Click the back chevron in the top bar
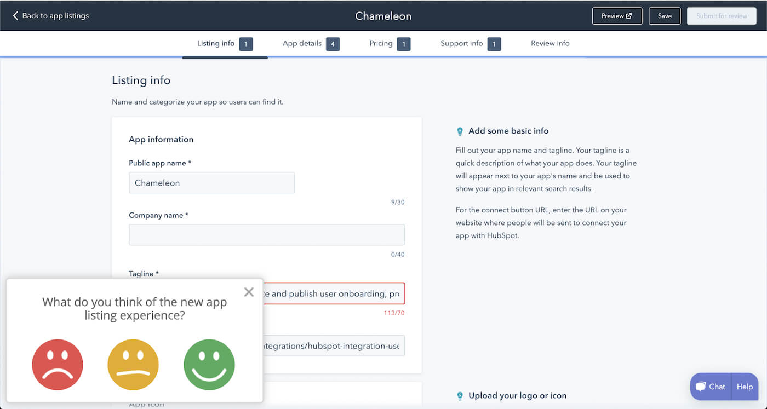767x409 pixels. click(x=15, y=15)
